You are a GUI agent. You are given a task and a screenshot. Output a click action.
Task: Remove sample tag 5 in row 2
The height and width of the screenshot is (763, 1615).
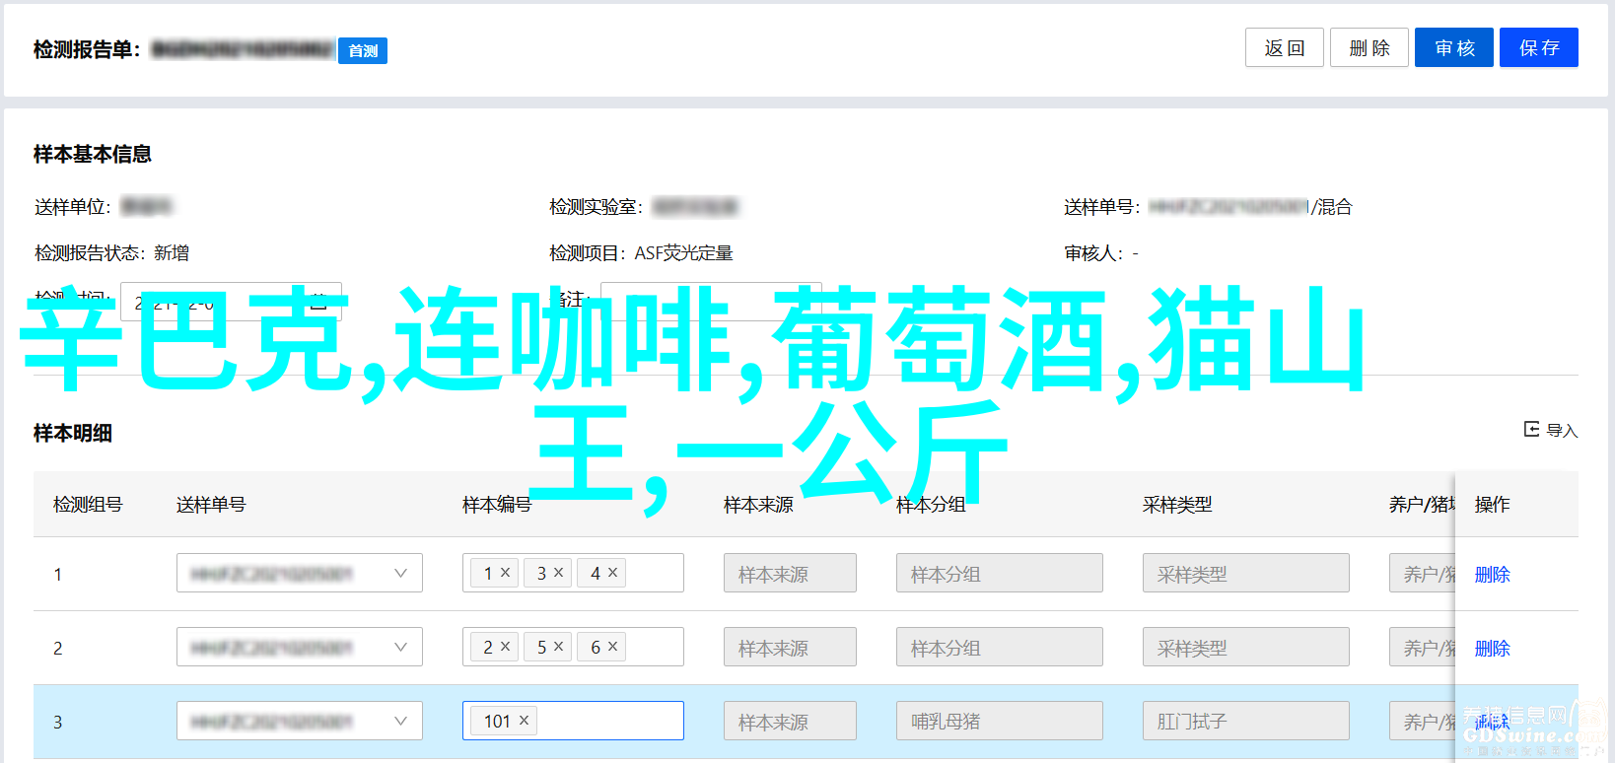coord(558,646)
